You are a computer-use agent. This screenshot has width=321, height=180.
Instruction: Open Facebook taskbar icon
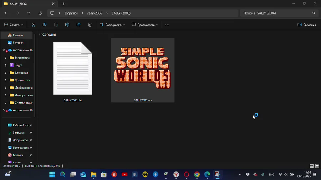[156, 174]
